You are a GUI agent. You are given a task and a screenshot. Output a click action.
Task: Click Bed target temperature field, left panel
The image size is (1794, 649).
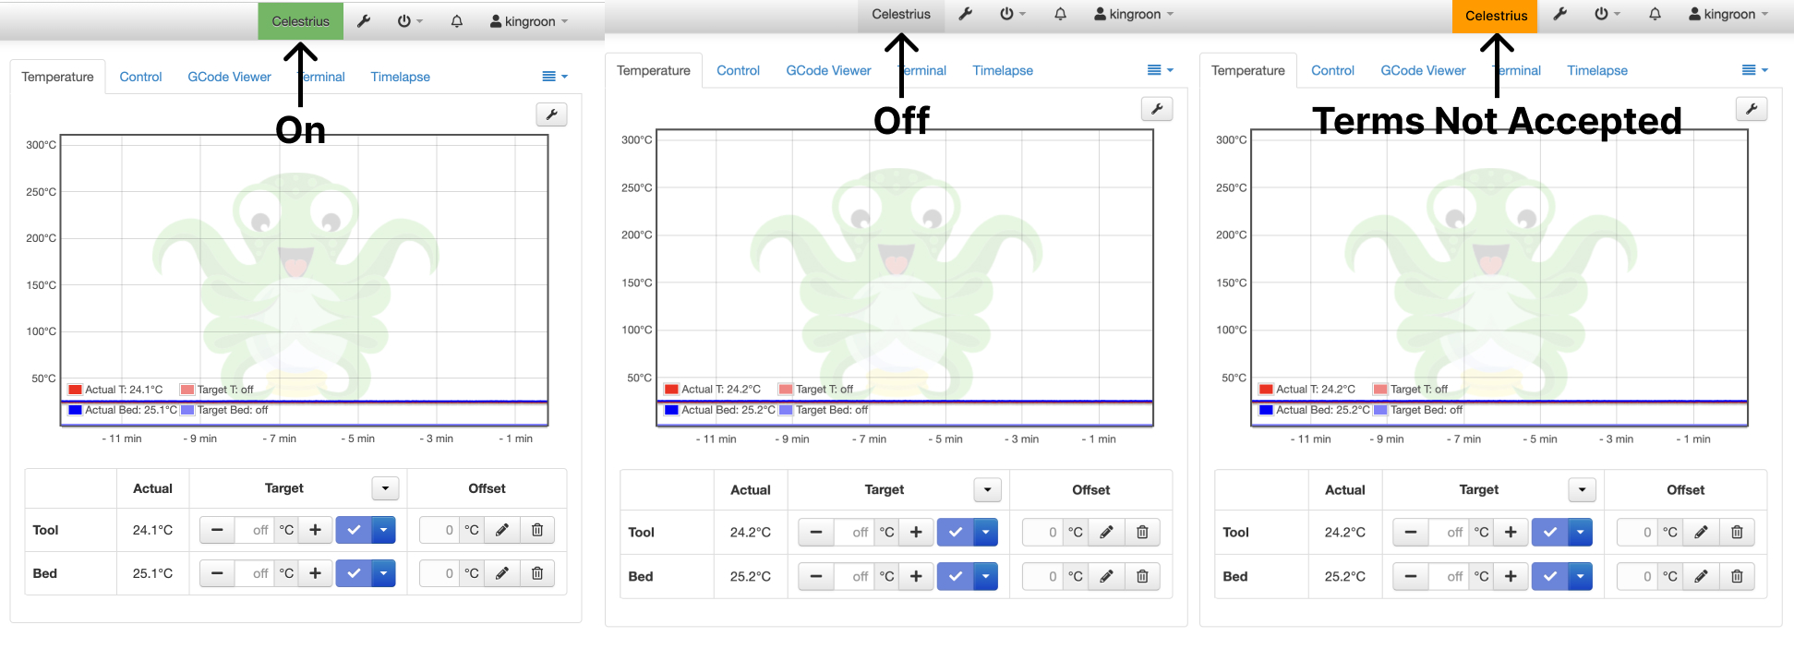tap(254, 573)
